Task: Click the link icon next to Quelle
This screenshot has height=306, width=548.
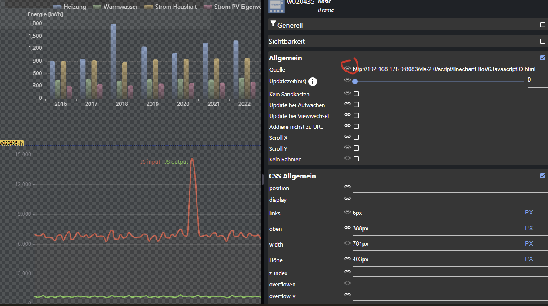Action: pyautogui.click(x=348, y=69)
